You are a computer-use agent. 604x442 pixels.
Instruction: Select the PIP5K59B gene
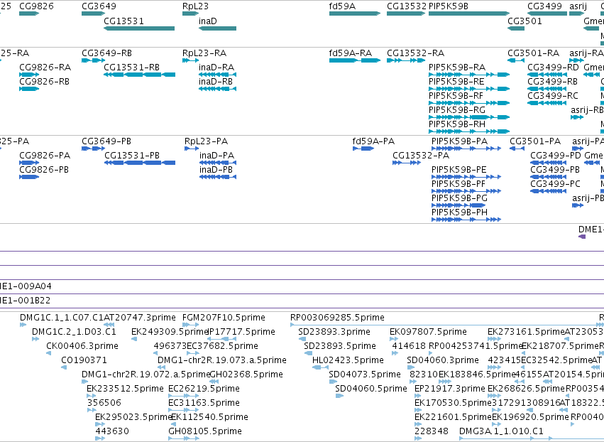click(469, 14)
